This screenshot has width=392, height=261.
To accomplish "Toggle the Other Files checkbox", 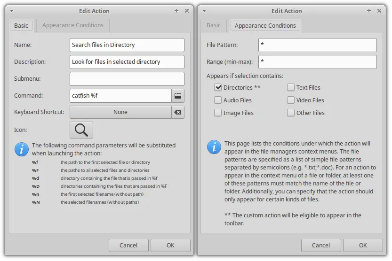I will click(x=291, y=113).
